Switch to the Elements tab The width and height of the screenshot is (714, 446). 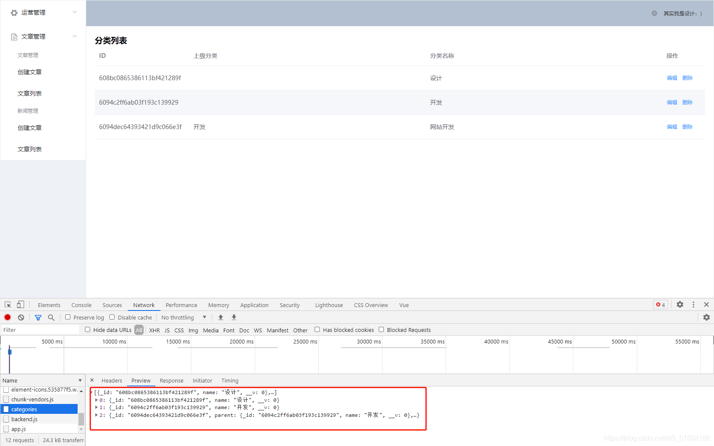[x=49, y=305]
